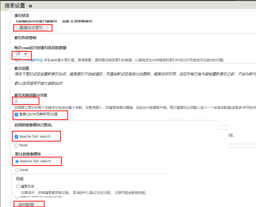Choose Node radio as default search module
Image resolution: width=256 pixels, height=207 pixels.
click(17, 170)
